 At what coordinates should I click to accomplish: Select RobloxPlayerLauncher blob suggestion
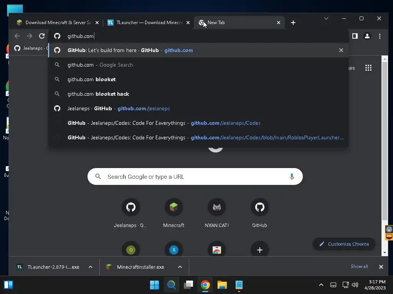(x=198, y=137)
